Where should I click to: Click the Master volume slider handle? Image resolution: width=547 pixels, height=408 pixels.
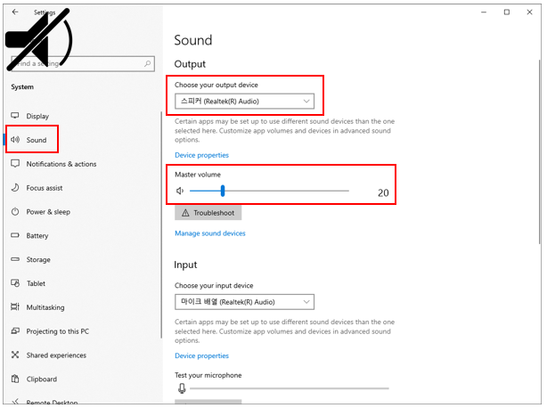pos(223,191)
